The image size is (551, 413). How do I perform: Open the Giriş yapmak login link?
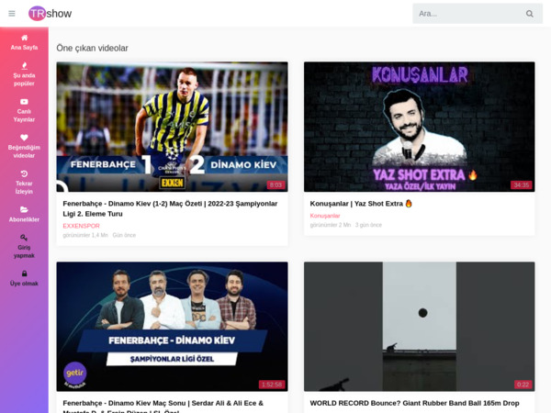(24, 251)
